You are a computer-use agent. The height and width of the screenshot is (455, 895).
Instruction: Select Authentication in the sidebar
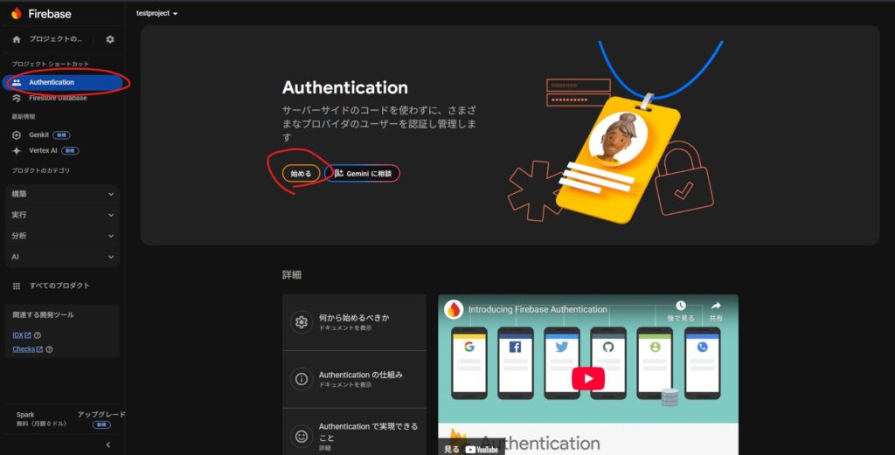[62, 83]
